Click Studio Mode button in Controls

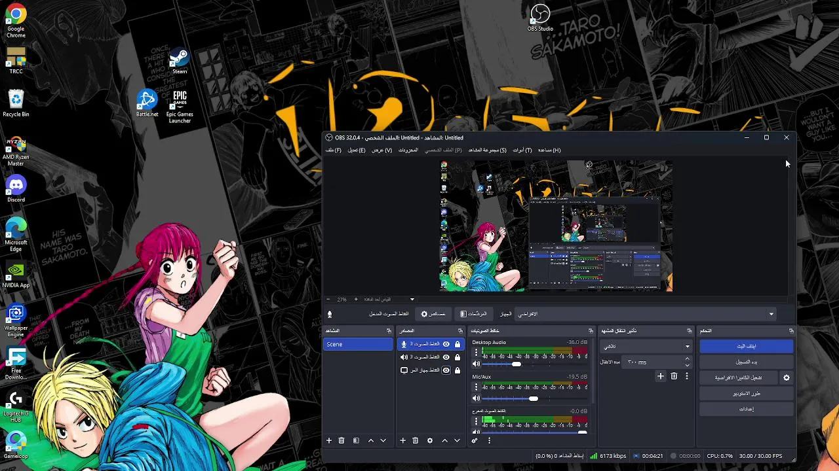tap(746, 393)
